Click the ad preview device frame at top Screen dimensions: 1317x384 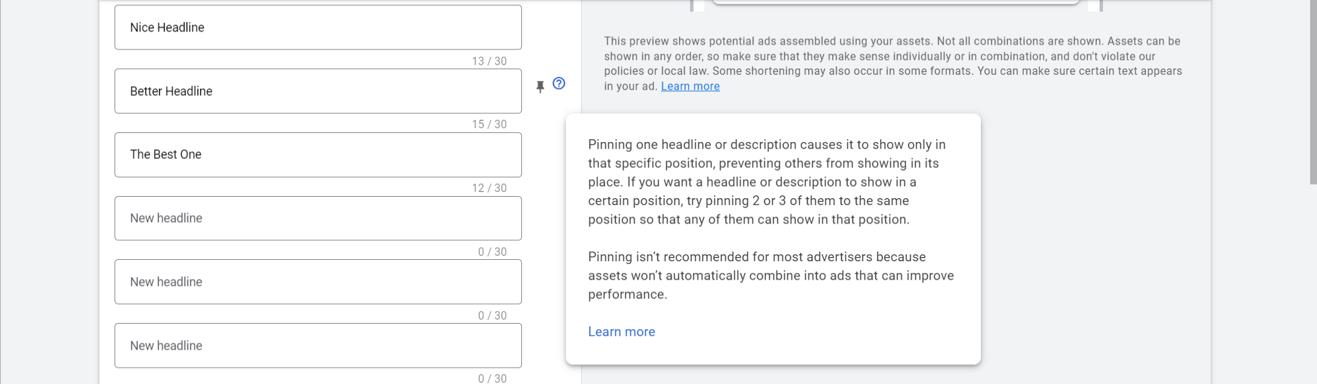click(896, 4)
